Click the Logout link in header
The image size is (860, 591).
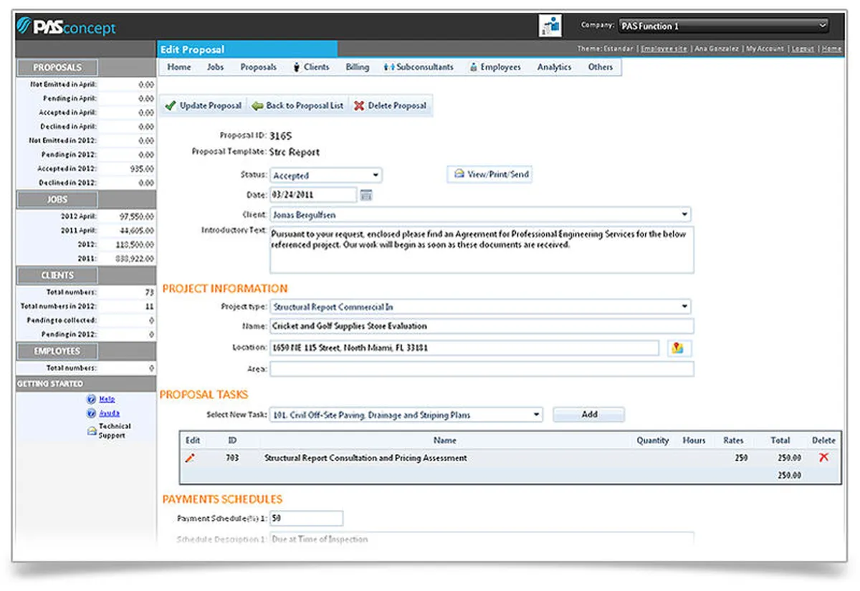803,49
